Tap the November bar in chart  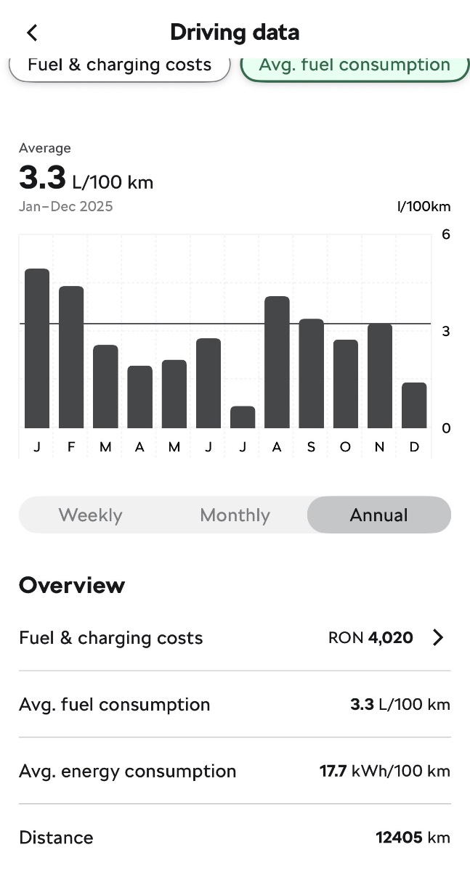pos(380,376)
